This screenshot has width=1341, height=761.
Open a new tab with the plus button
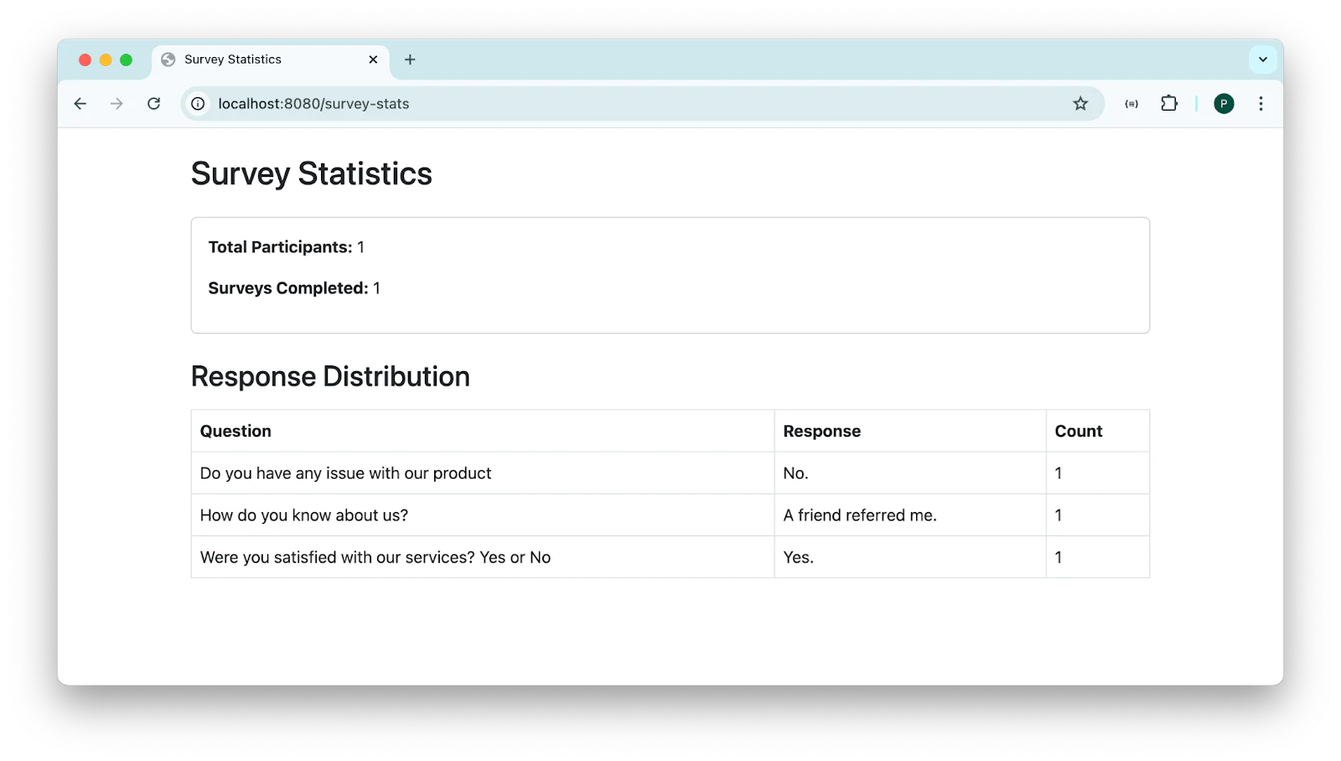click(410, 60)
